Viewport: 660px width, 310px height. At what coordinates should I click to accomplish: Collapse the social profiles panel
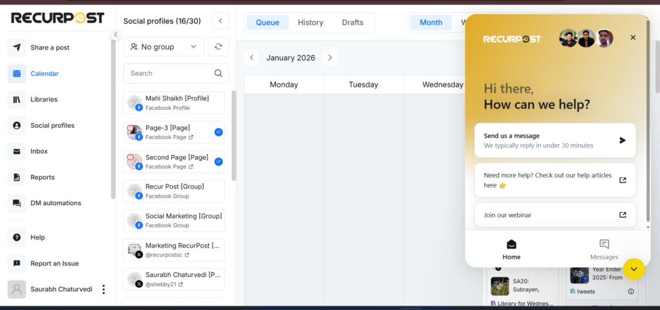(x=220, y=21)
